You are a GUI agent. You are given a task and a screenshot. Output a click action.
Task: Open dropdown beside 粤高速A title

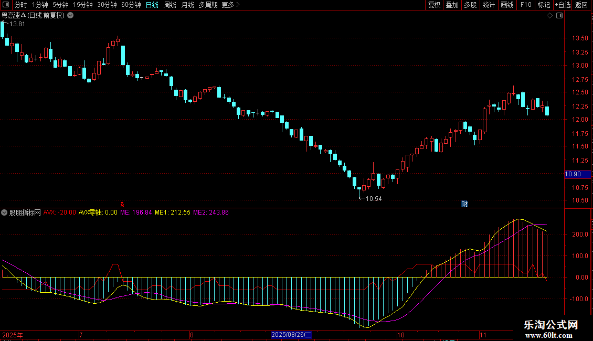coord(70,16)
